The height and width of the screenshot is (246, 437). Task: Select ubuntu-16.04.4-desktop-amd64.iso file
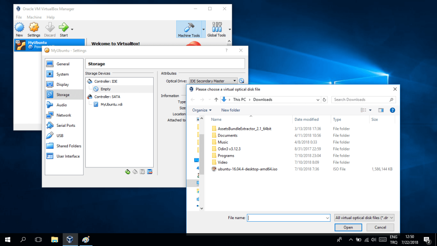coord(247,169)
